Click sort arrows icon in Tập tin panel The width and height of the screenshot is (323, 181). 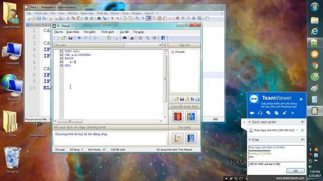192,99
